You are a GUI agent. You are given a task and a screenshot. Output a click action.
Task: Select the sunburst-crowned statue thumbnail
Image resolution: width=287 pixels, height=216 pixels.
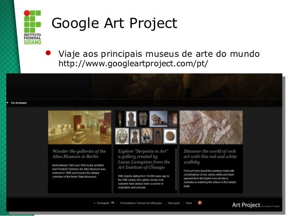[135, 136]
